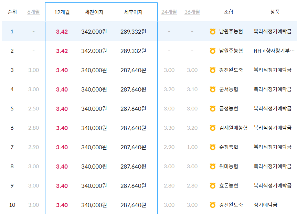Click the 3.42 rate in rank 2 row
297x214 pixels.
(x=62, y=51)
